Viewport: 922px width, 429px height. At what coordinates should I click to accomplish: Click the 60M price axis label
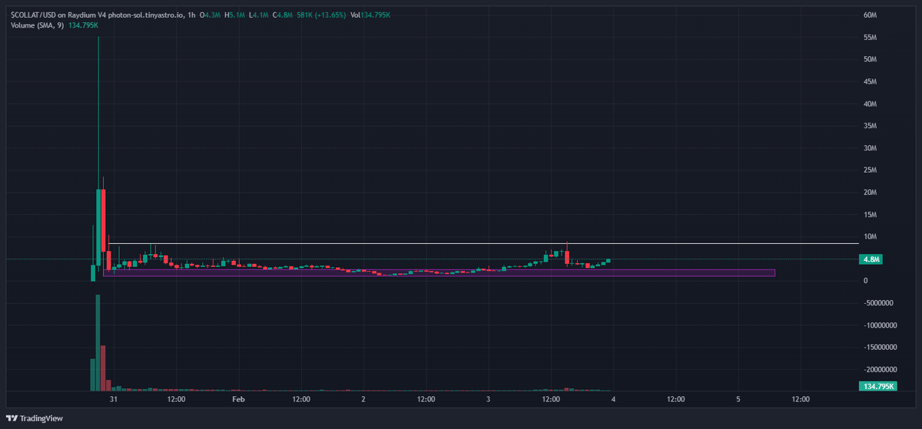click(871, 15)
